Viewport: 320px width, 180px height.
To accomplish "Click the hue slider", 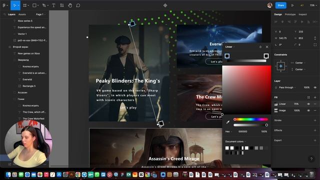I will (251, 119).
